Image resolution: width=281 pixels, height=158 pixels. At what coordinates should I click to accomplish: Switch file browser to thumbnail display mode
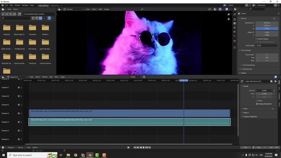41,18
